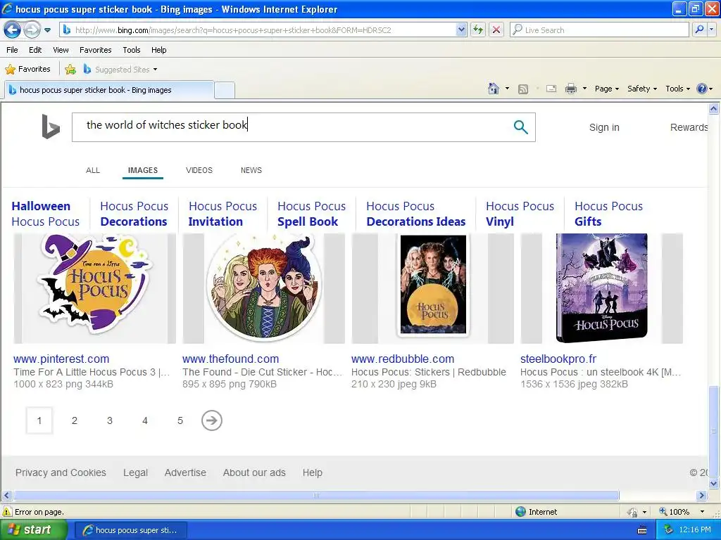Viewport: 721px width, 540px height.
Task: Open the File menu
Action: point(12,50)
